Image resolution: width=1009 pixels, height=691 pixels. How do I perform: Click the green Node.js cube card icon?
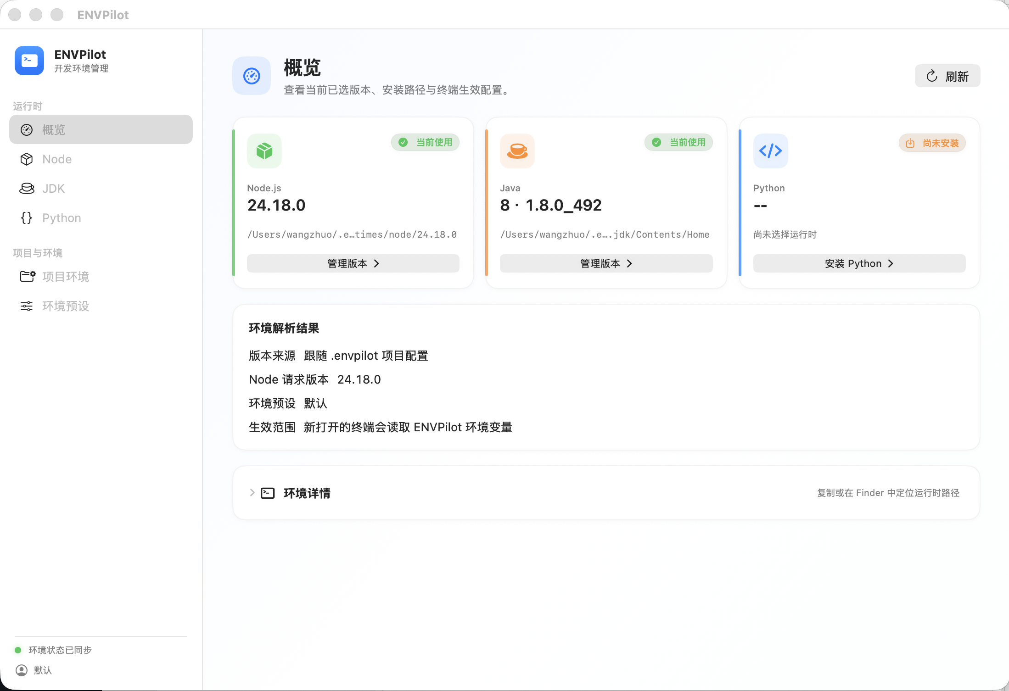pos(264,151)
